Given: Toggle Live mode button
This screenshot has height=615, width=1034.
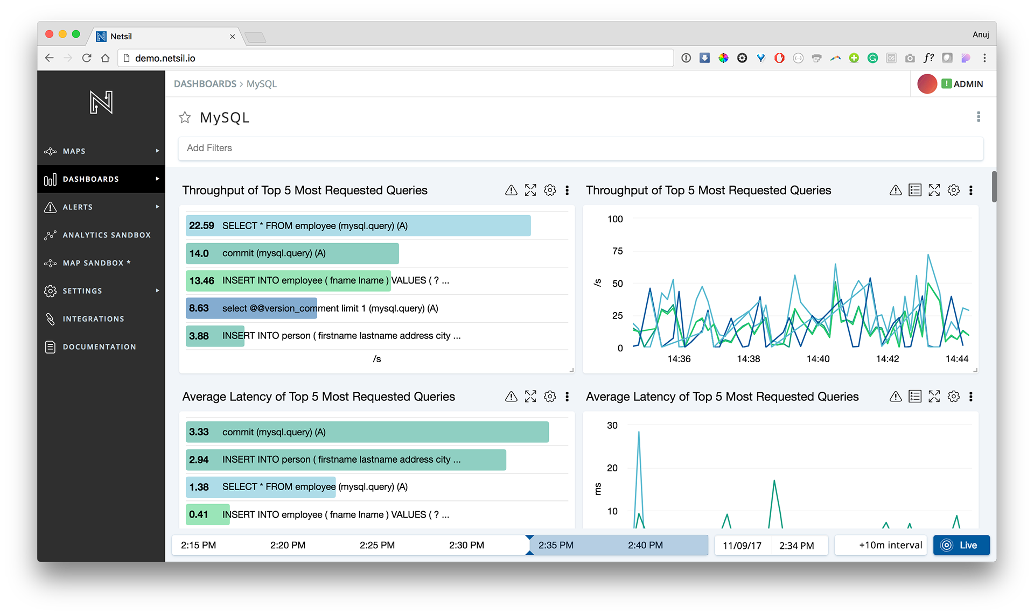Looking at the screenshot, I should [961, 545].
